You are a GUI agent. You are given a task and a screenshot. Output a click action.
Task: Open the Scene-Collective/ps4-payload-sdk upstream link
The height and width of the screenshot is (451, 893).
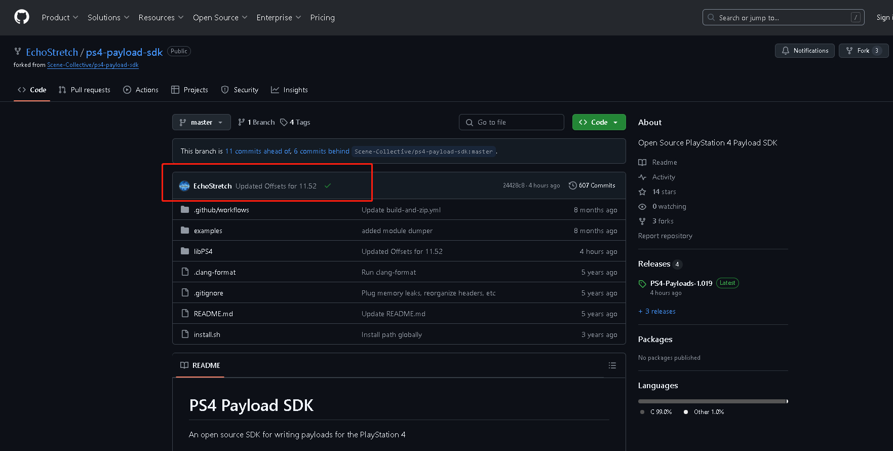[93, 65]
